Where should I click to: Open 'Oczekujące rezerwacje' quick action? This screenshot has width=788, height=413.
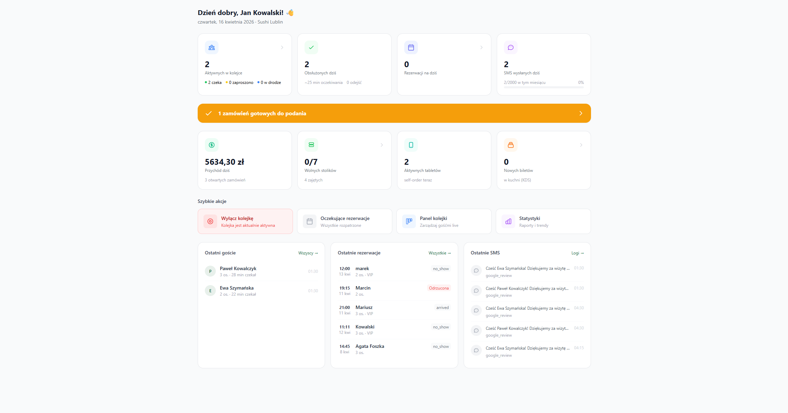[x=344, y=221]
